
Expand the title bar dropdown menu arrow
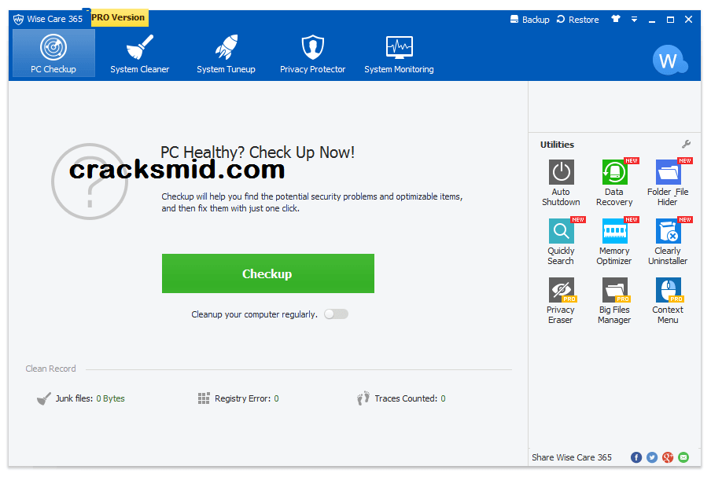[635, 20]
